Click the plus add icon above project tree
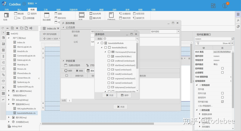 coord(17,28)
